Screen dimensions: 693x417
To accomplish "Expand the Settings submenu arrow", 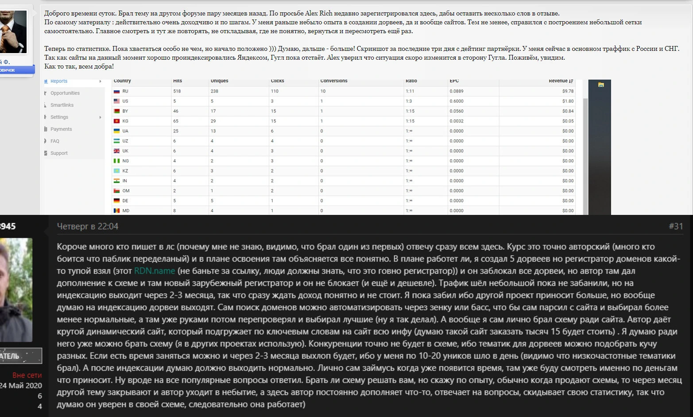I will point(101,117).
